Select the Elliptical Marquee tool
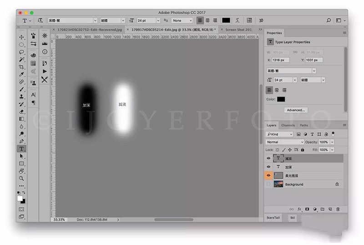364x245 pixels. click(x=21, y=45)
